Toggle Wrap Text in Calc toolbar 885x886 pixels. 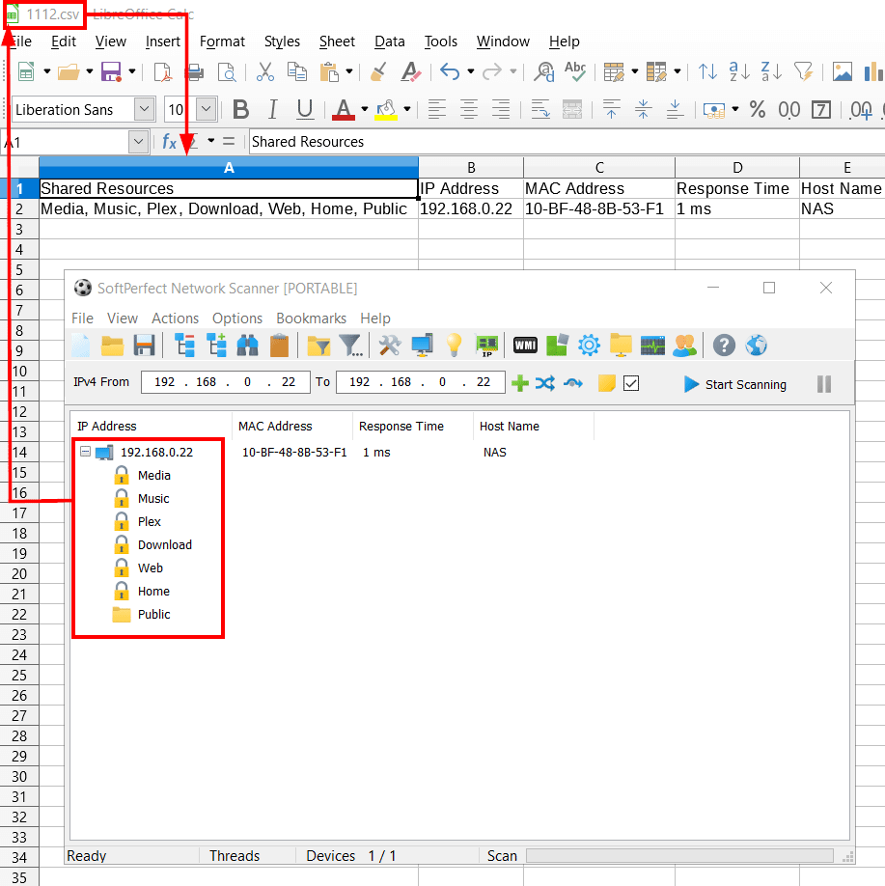click(x=540, y=109)
